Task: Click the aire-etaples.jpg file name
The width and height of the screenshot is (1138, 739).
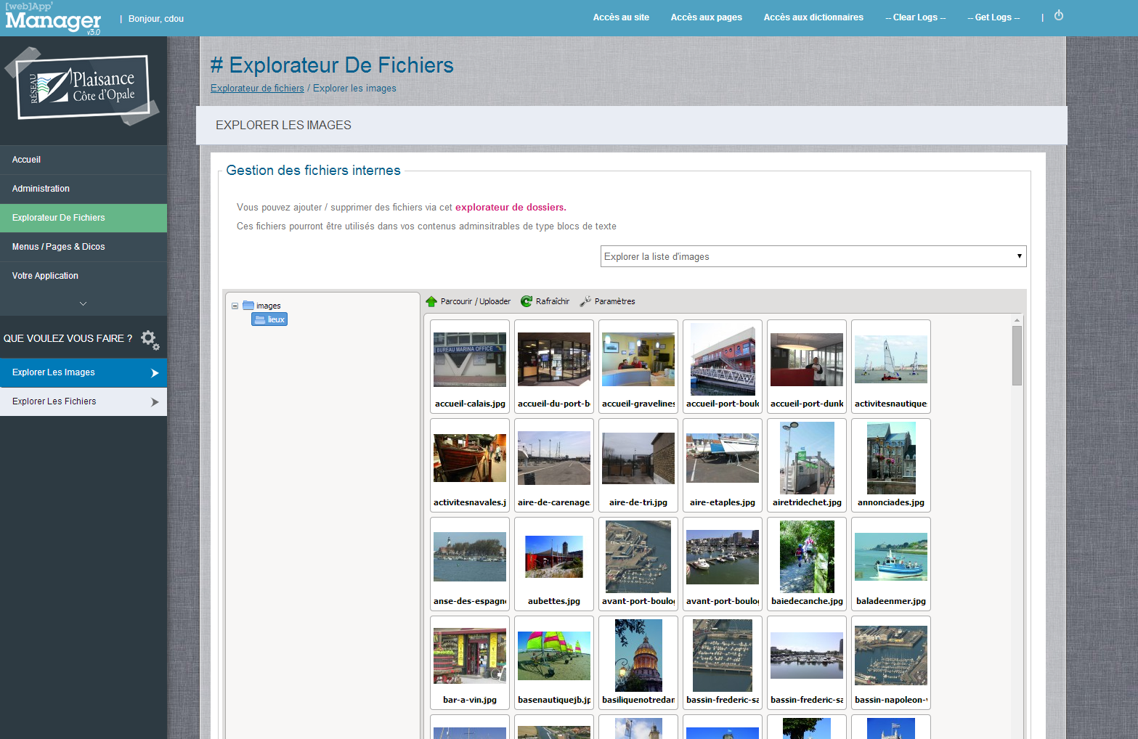Action: pyautogui.click(x=723, y=502)
